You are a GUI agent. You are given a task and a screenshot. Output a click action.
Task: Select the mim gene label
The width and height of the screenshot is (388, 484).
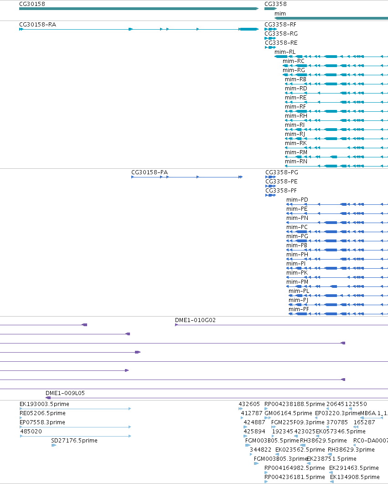(280, 14)
